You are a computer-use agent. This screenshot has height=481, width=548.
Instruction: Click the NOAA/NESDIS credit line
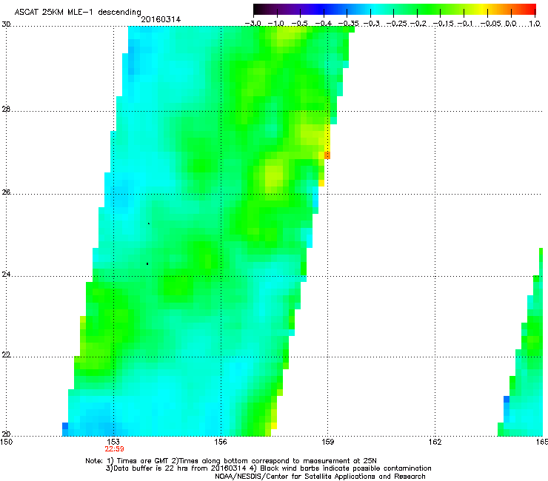(320, 477)
